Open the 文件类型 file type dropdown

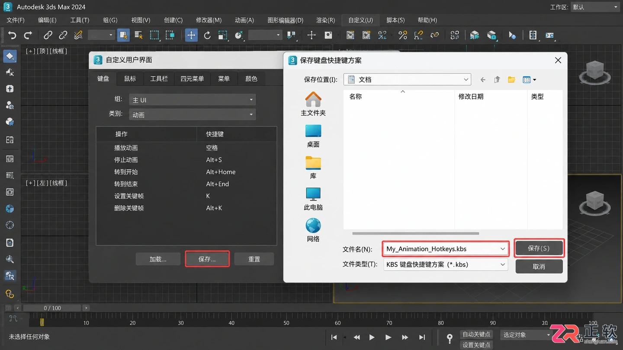click(x=446, y=264)
